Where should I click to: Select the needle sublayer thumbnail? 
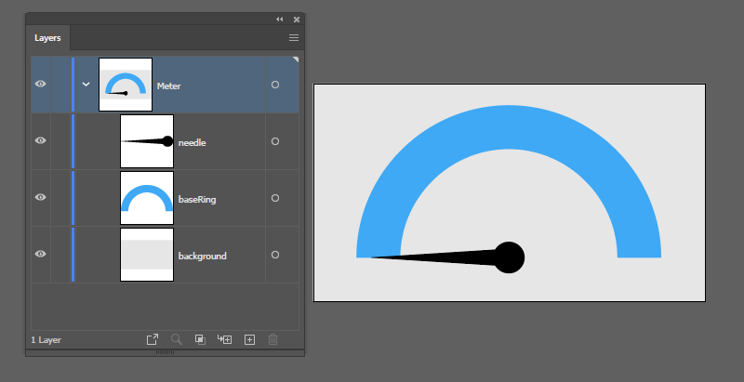click(x=147, y=140)
